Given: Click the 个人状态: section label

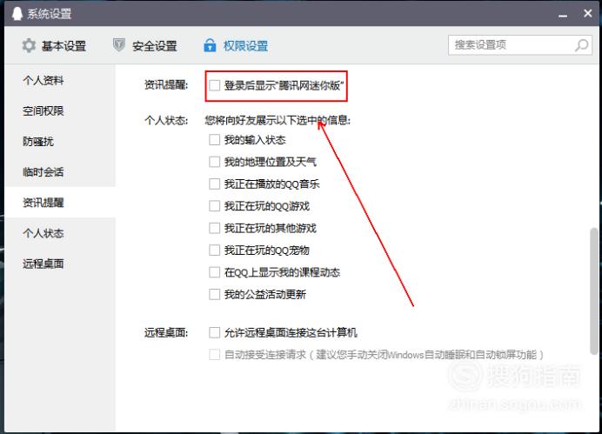Looking at the screenshot, I should pyautogui.click(x=166, y=121).
